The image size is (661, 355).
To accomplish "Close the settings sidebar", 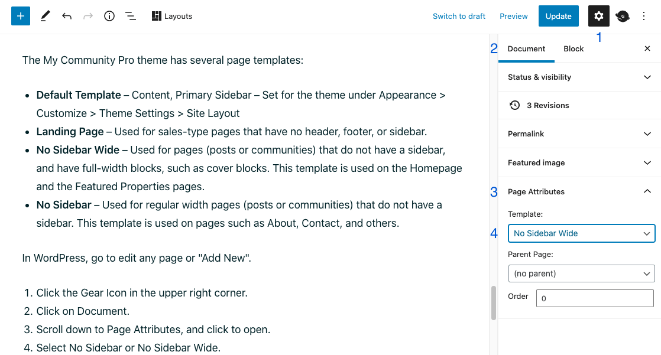I will pyautogui.click(x=647, y=48).
